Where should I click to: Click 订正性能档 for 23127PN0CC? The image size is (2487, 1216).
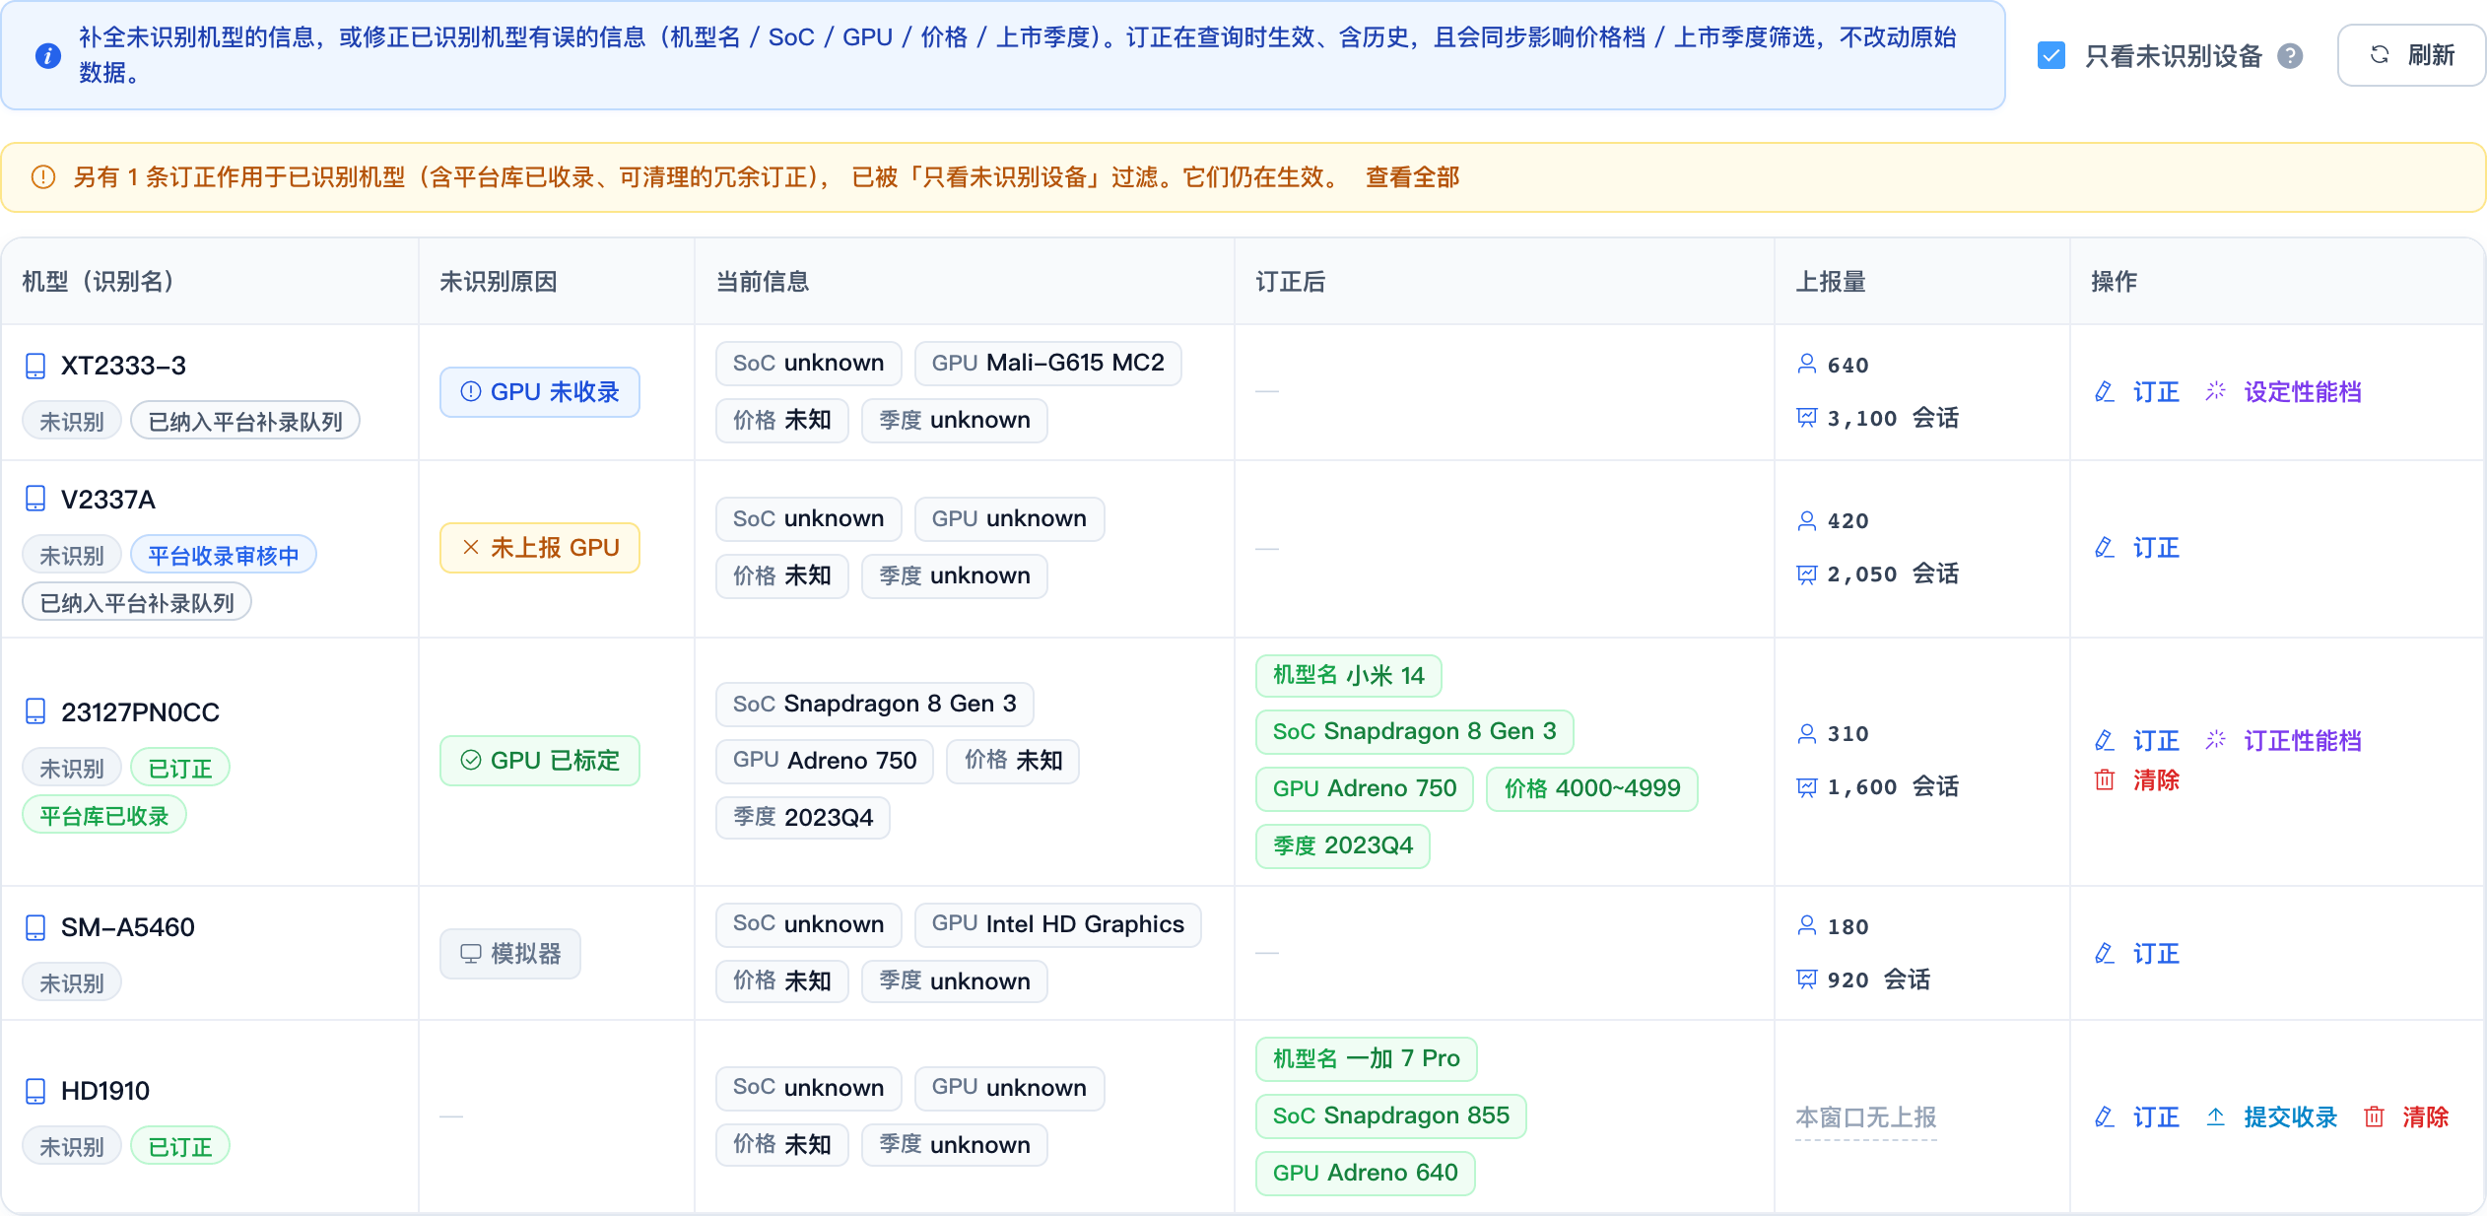point(2283,741)
